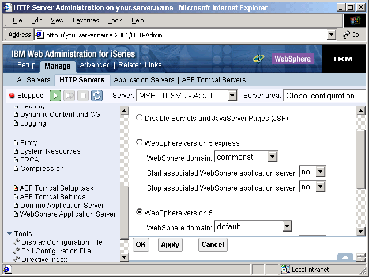Refresh server status with the blue arrows icon
This screenshot has height=277, width=369.
(97, 96)
